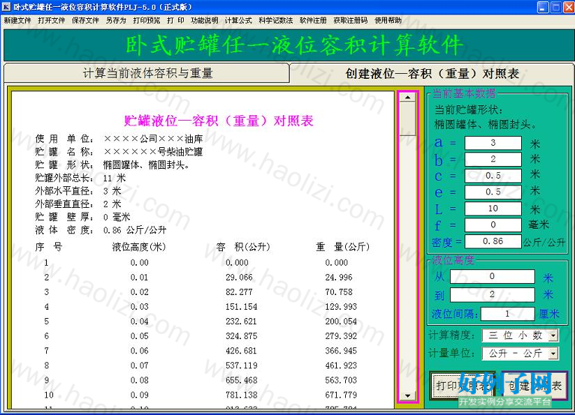The width and height of the screenshot is (575, 415).
Task: Click the liquid level value 0.05
Action: coord(139,336)
